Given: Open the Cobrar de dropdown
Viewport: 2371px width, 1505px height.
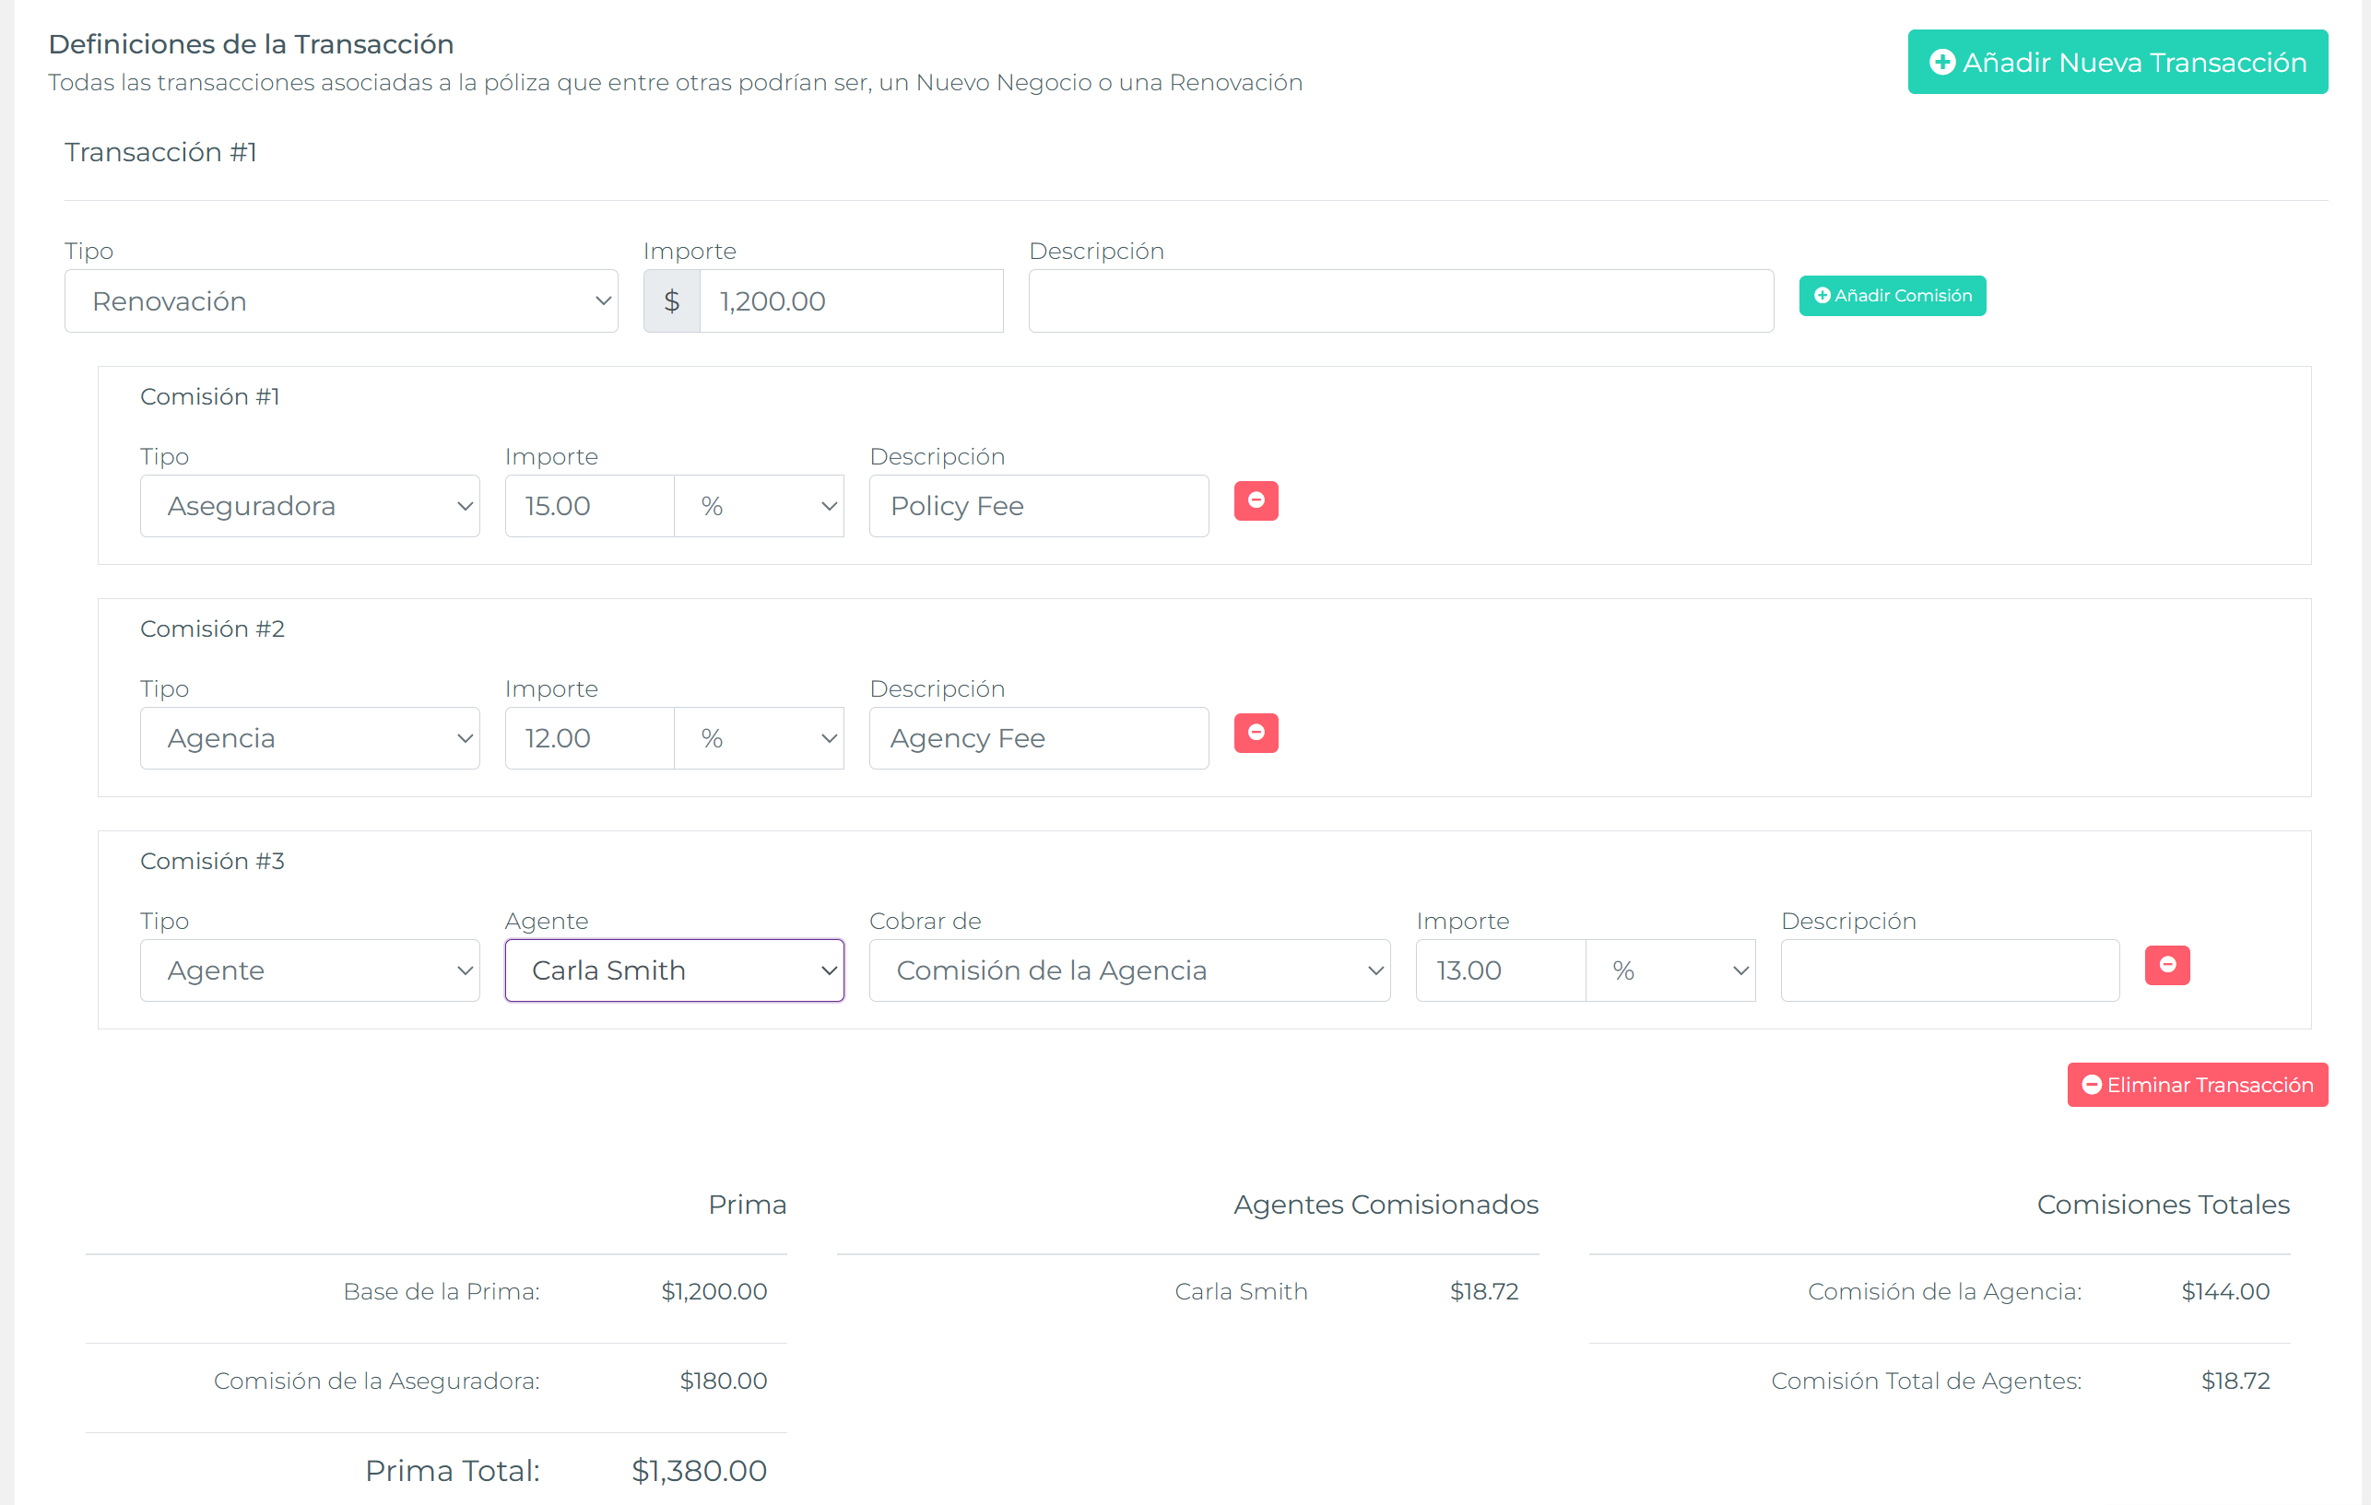Looking at the screenshot, I should (1129, 970).
